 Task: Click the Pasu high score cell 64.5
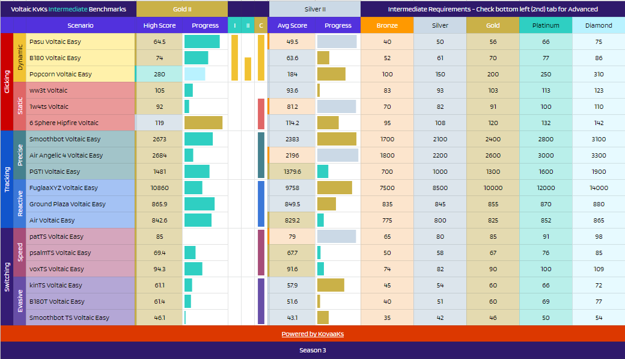pos(159,41)
